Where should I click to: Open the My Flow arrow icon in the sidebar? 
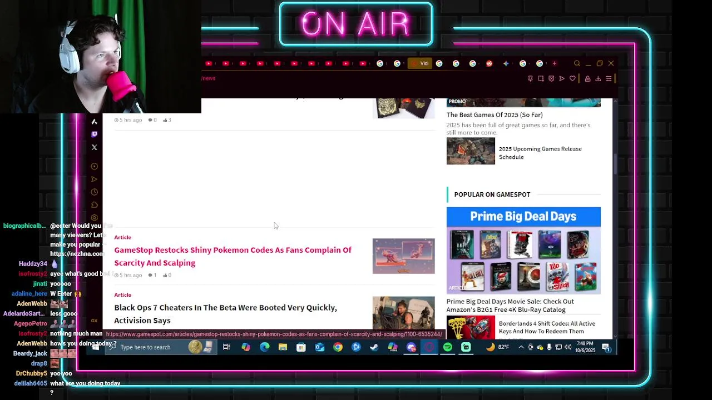tap(94, 179)
